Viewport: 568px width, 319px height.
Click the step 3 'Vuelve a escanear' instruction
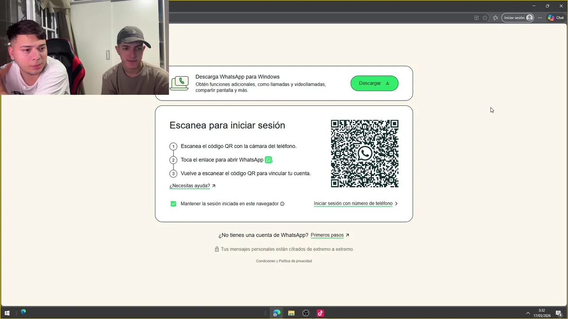tap(245, 174)
